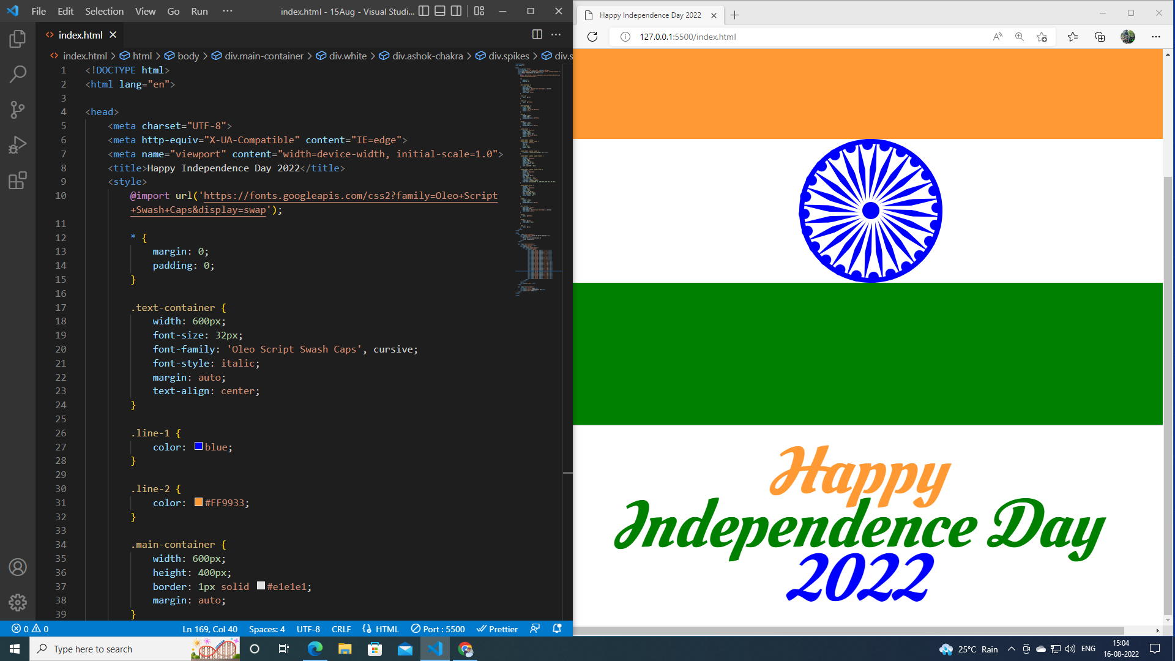Toggle the secondary side bar layout button
The image size is (1175, 661).
click(x=456, y=11)
